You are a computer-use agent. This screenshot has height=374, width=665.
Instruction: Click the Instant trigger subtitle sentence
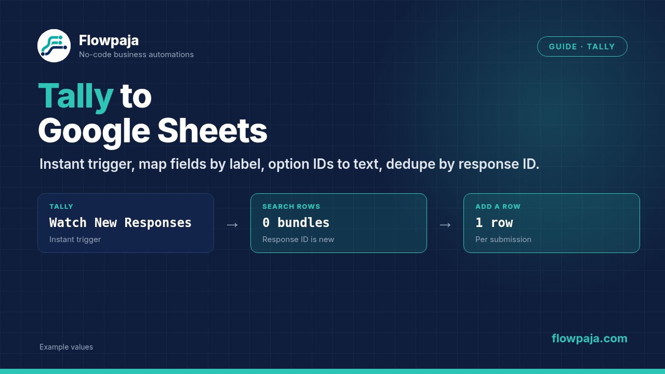(289, 164)
